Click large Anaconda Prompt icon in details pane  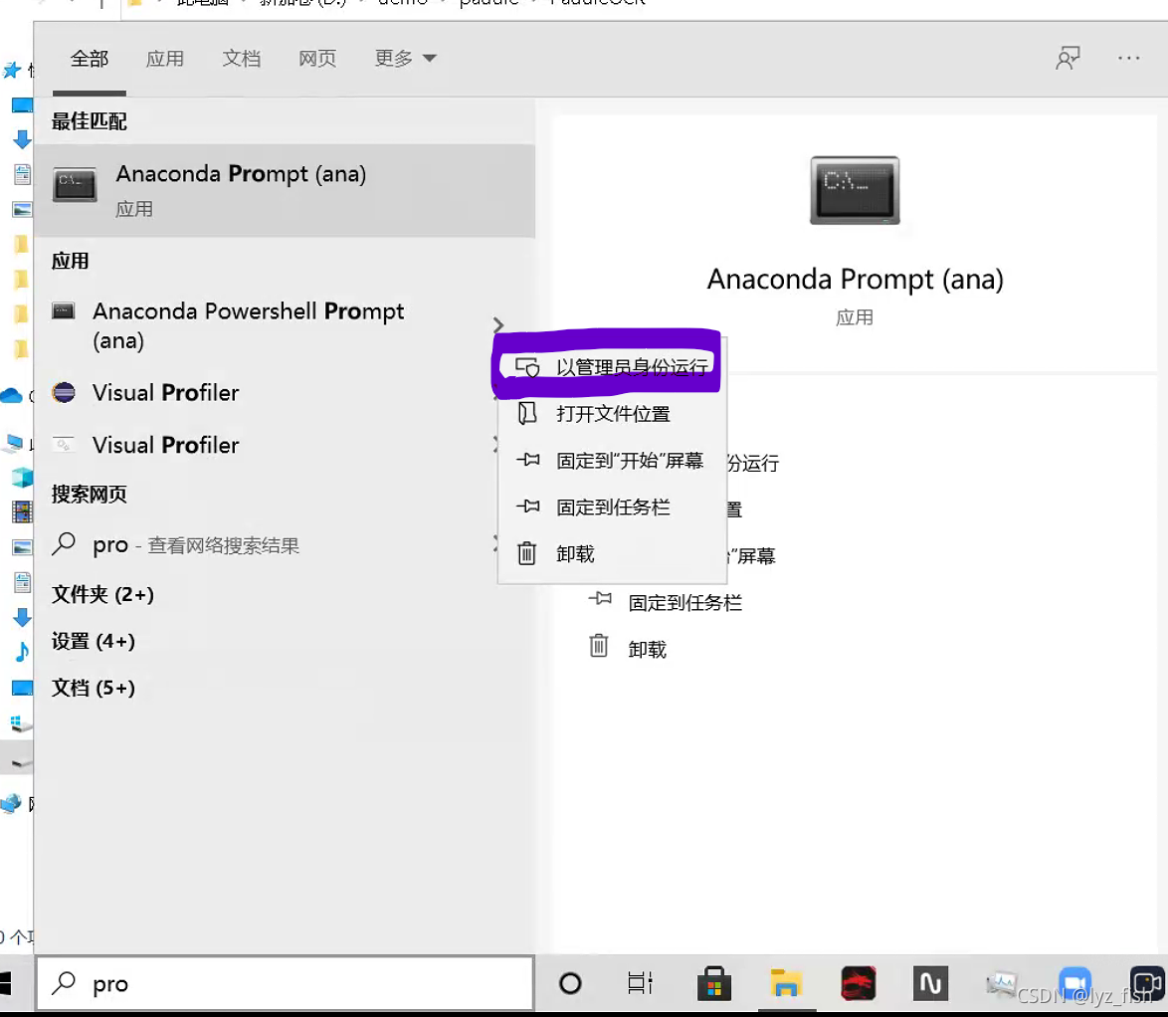pyautogui.click(x=855, y=190)
